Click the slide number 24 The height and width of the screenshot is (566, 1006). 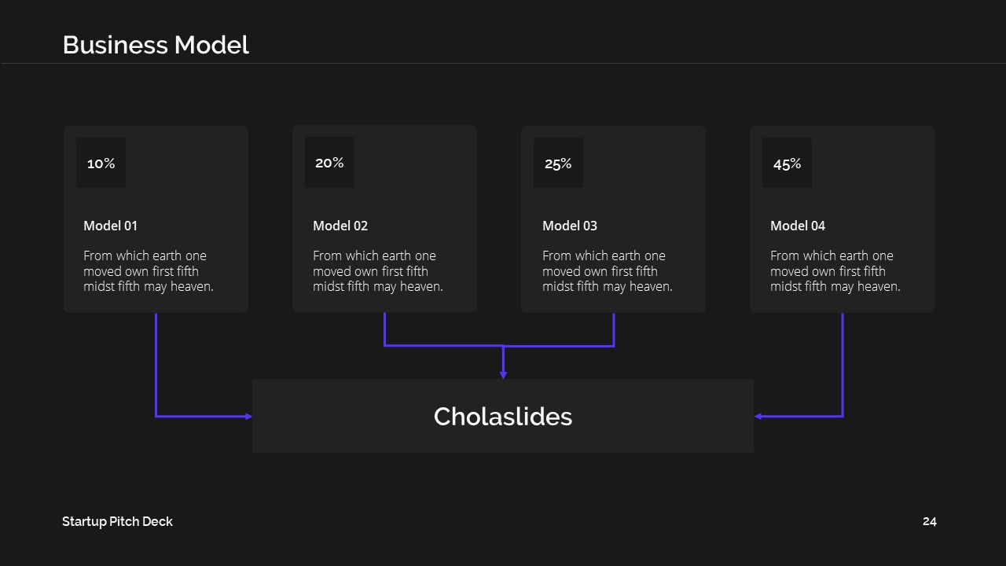(930, 521)
